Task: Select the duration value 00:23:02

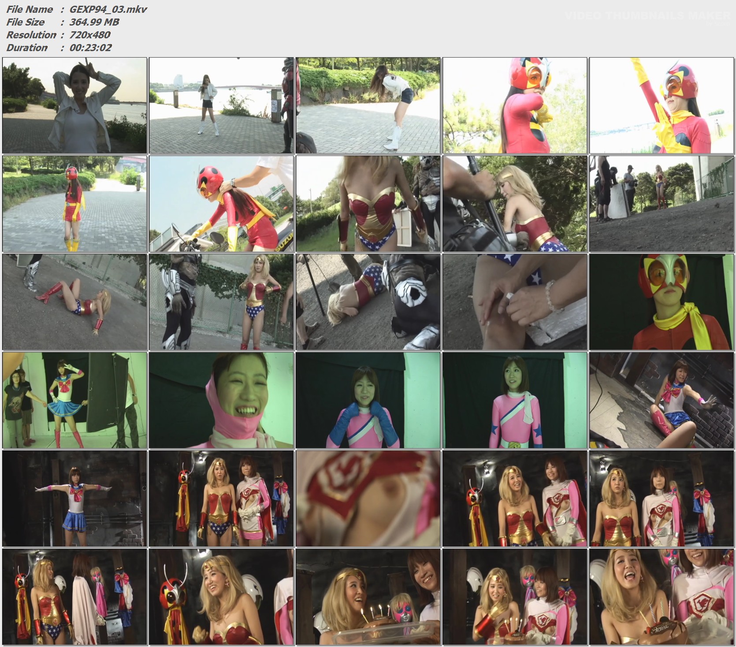Action: pos(91,48)
